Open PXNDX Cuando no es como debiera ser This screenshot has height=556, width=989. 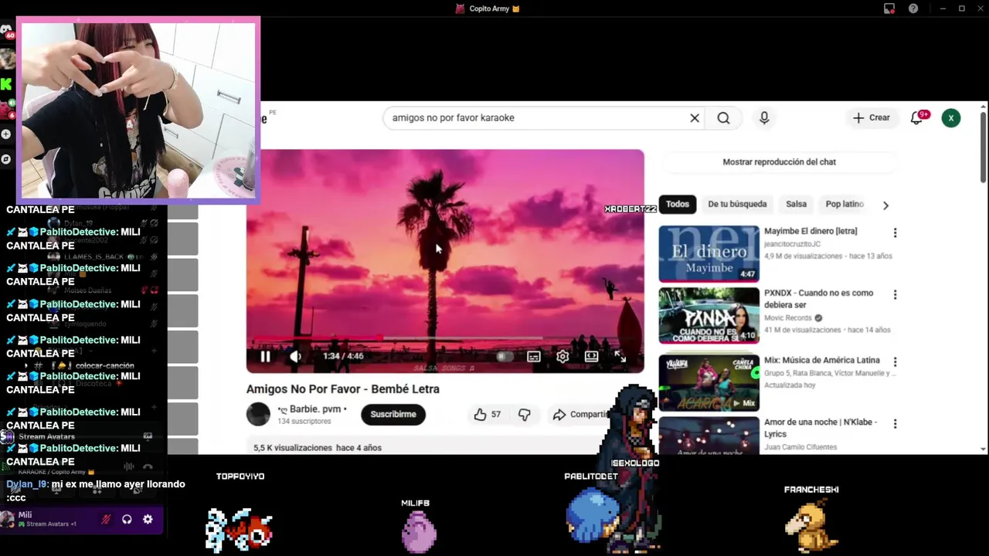(x=818, y=298)
